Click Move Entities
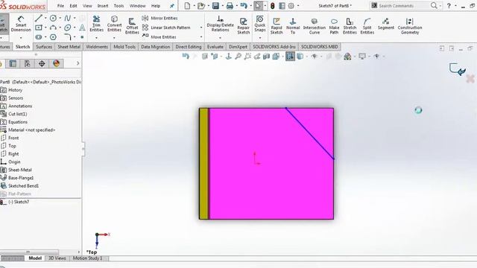Viewport: 477px width, 268px height. [x=159, y=36]
